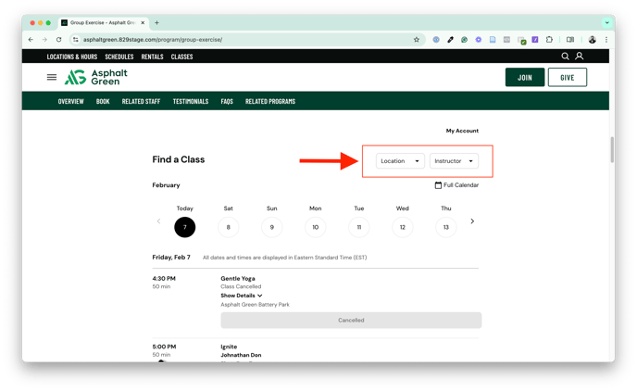Open the Chrome profile avatar
The width and height of the screenshot is (637, 391).
point(593,40)
